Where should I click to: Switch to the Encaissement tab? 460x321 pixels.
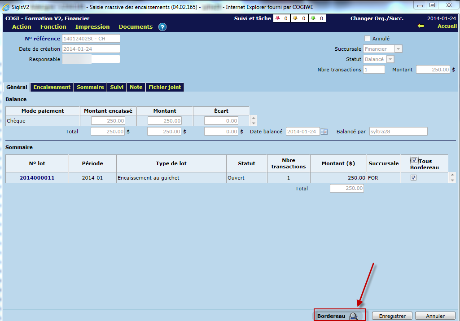click(52, 87)
